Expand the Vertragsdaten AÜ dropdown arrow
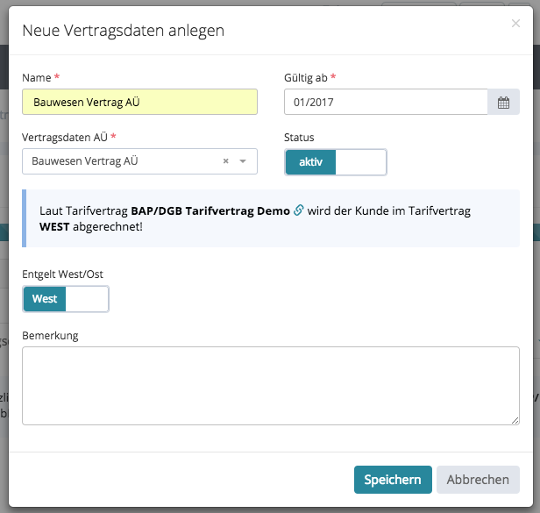Viewport: 540px width, 513px height. 243,161
